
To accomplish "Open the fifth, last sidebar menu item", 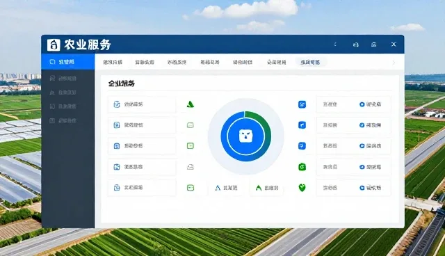I will click(68, 120).
